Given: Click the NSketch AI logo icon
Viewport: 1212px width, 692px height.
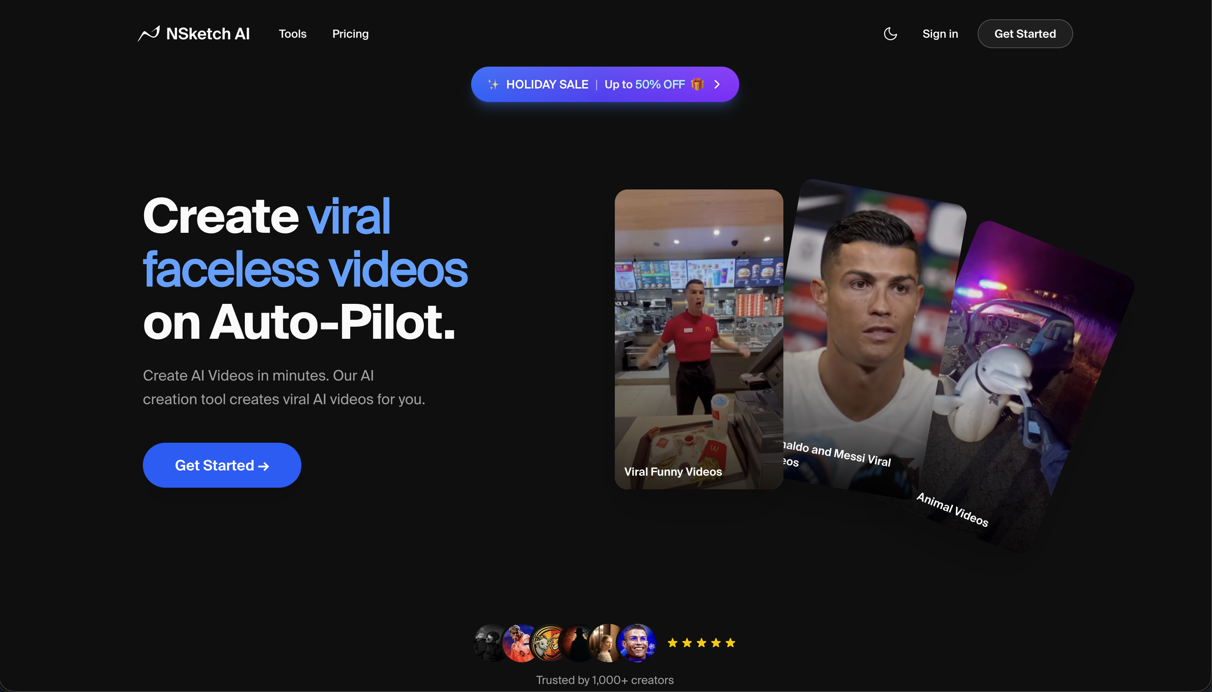Looking at the screenshot, I should coord(149,34).
